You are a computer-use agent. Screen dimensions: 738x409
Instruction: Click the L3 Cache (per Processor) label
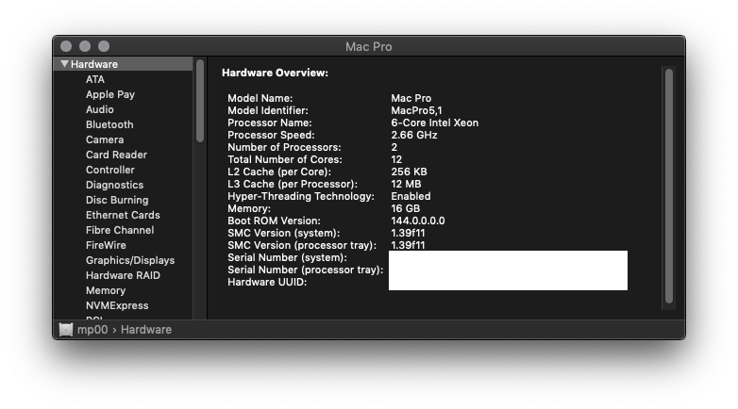pos(293,184)
